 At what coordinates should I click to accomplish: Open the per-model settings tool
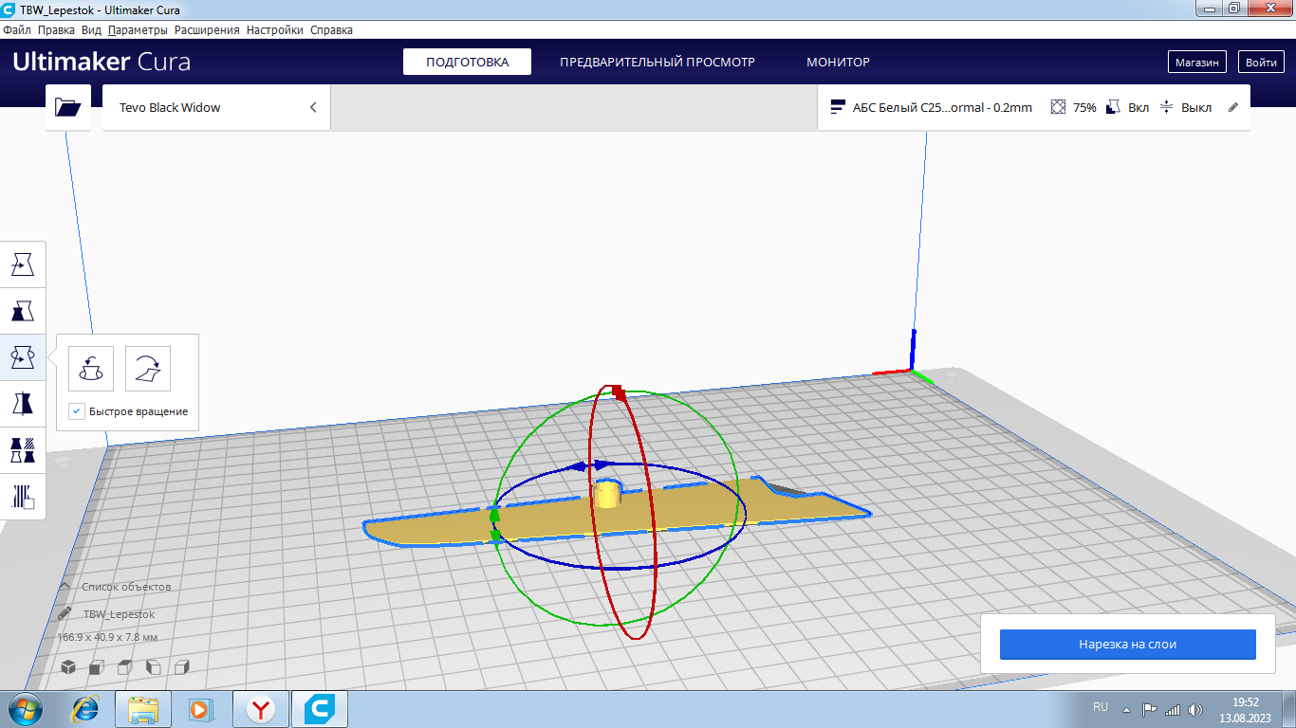pos(23,450)
